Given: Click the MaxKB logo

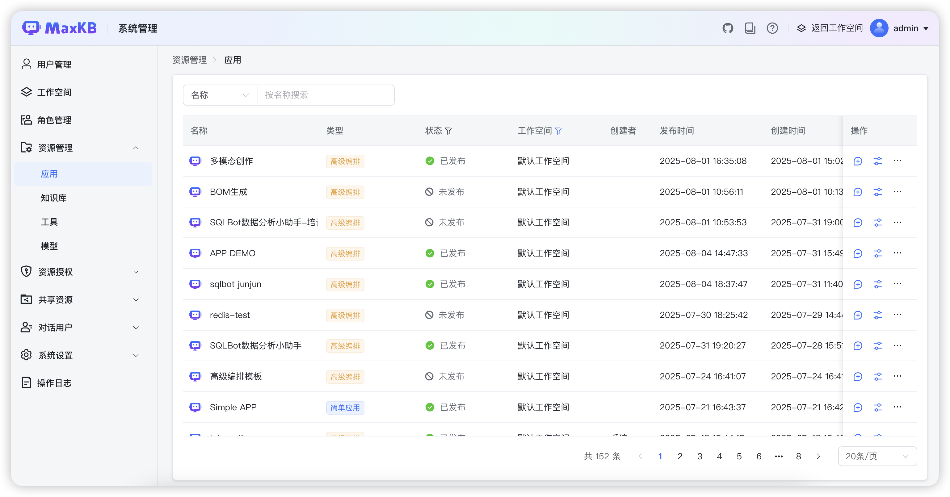Looking at the screenshot, I should coord(60,28).
